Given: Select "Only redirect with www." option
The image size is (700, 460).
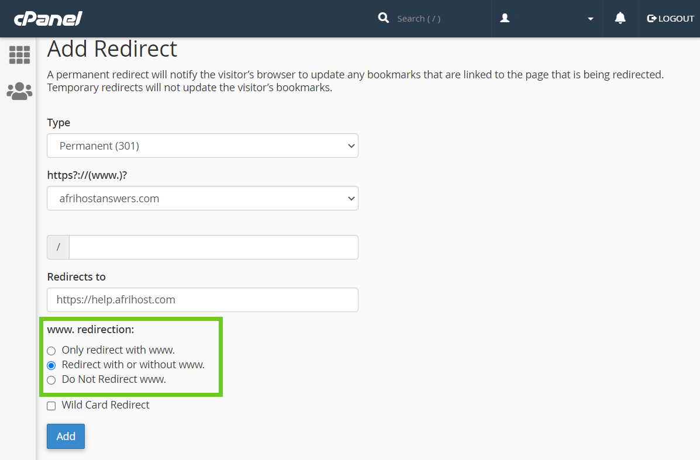Looking at the screenshot, I should [51, 351].
